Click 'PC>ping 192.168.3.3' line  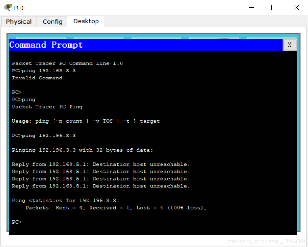[44, 71]
